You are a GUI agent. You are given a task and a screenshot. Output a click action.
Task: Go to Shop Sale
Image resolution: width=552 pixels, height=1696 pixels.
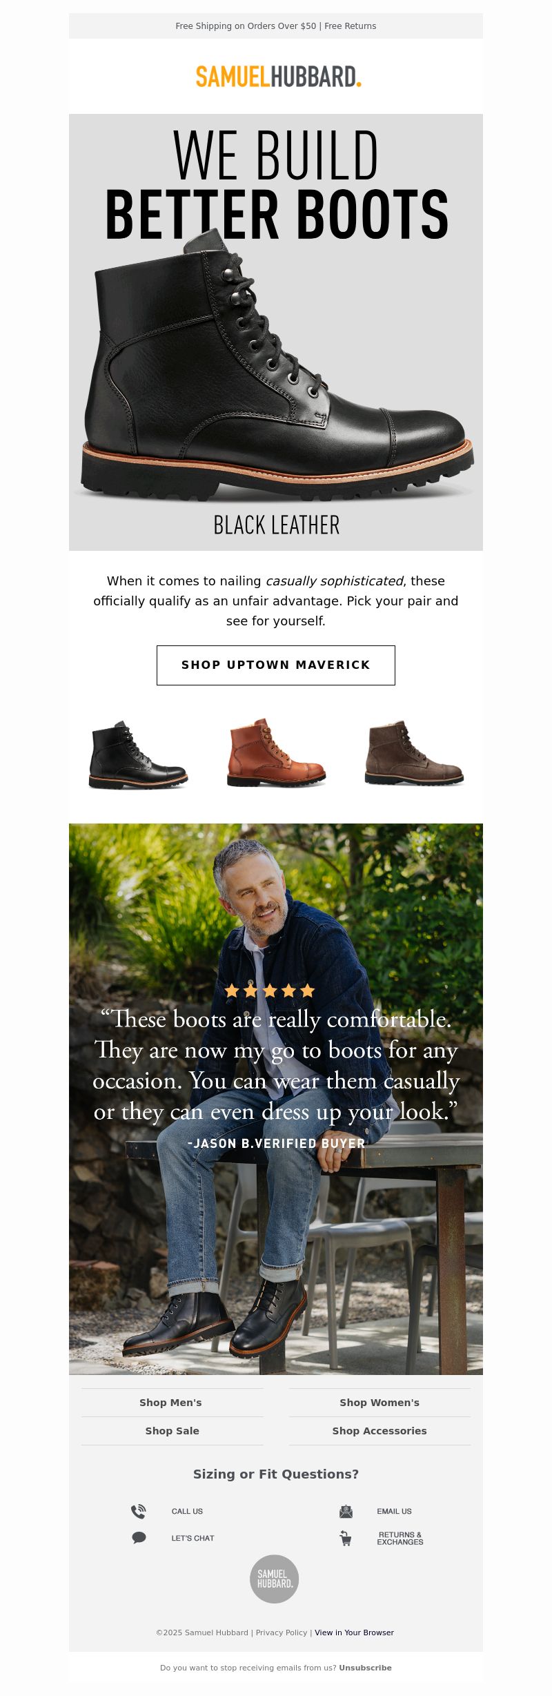pyautogui.click(x=172, y=1431)
